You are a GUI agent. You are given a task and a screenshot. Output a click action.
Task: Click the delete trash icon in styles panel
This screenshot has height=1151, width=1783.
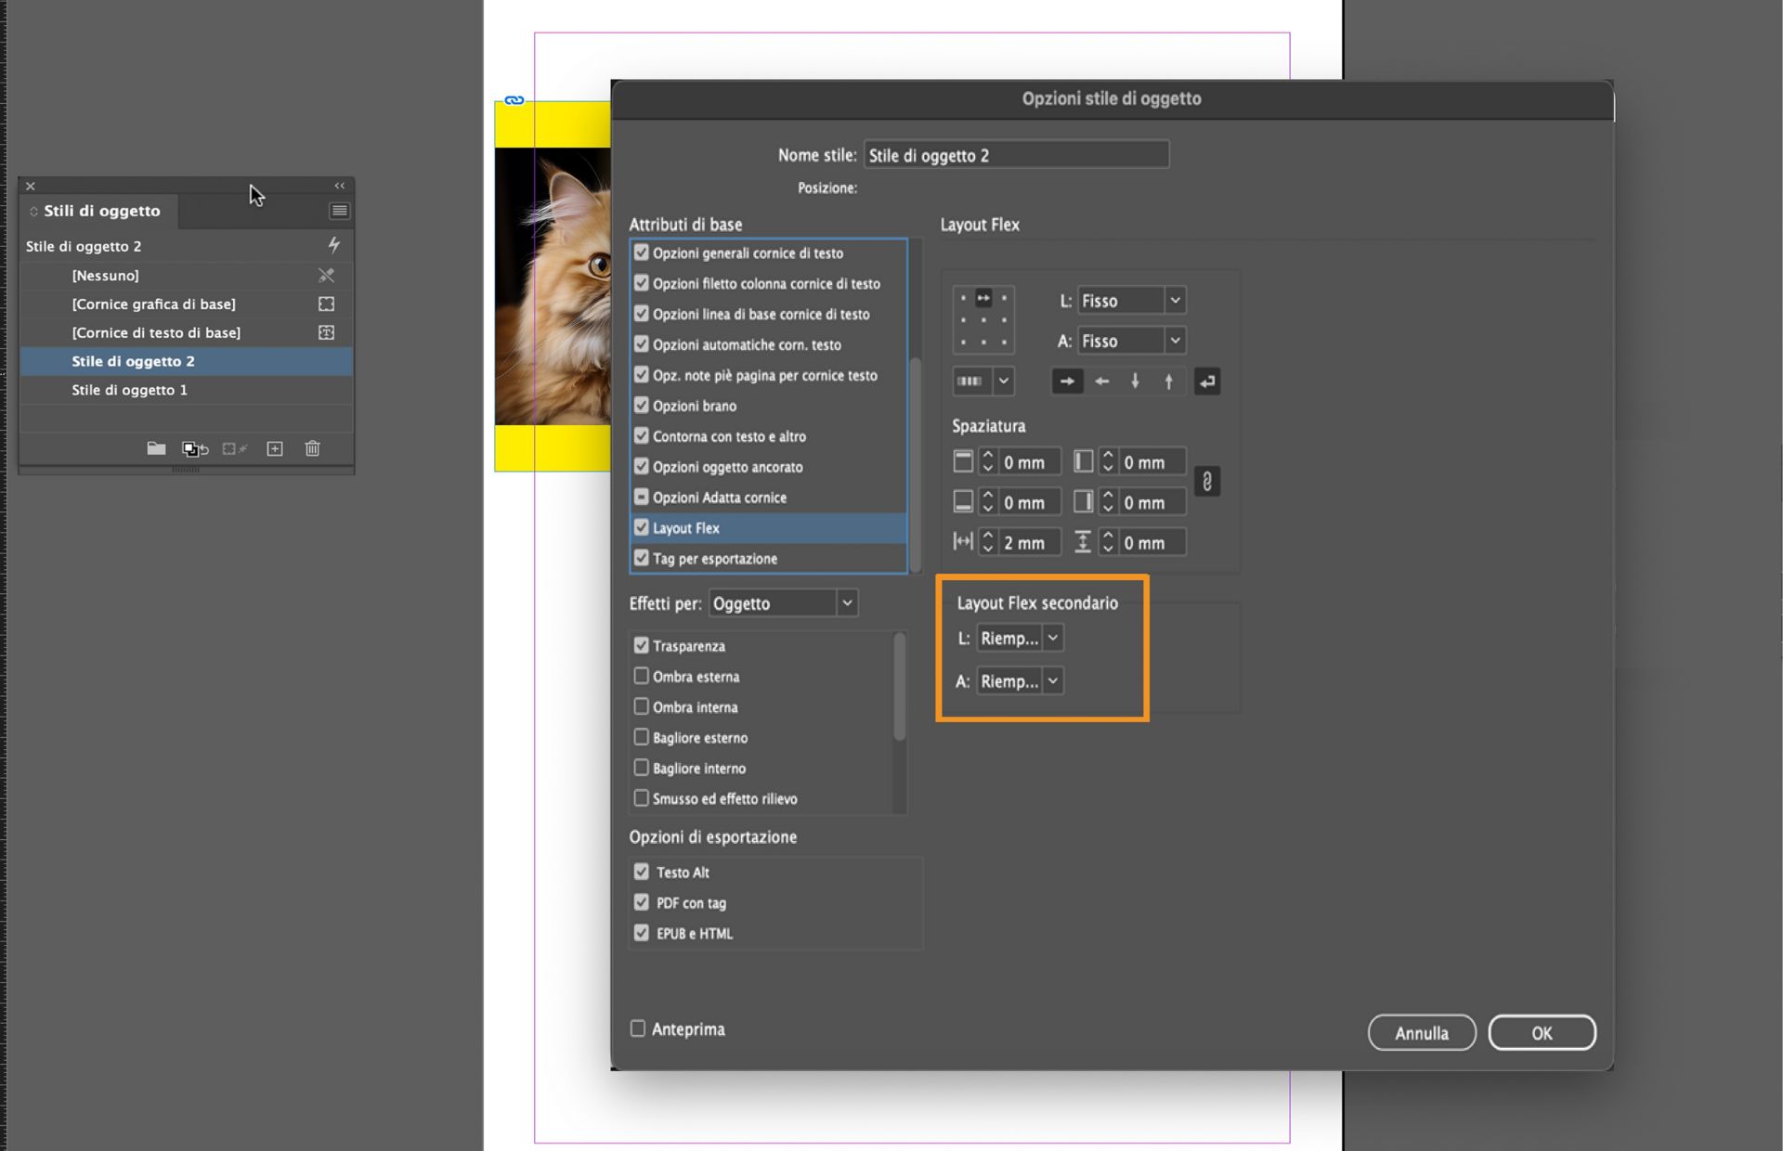coord(312,448)
